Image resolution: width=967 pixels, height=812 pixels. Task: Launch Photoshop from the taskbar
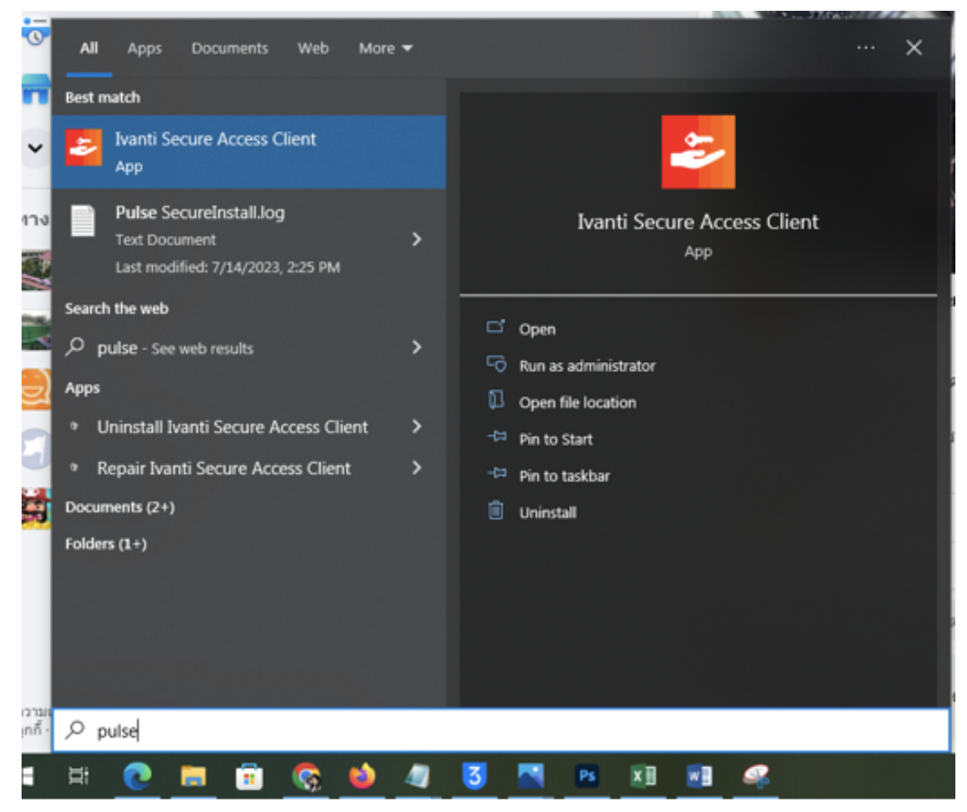(587, 776)
